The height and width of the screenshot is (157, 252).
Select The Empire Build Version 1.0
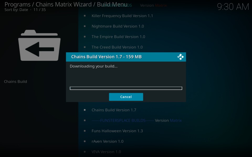tap(118, 37)
